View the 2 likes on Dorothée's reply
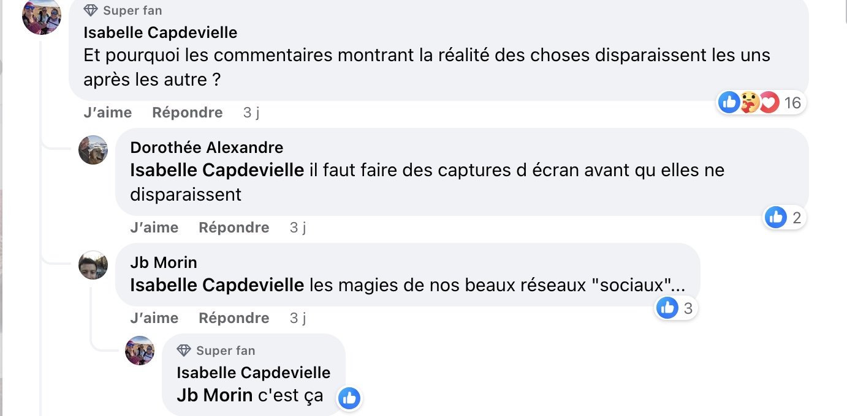 coord(785,217)
